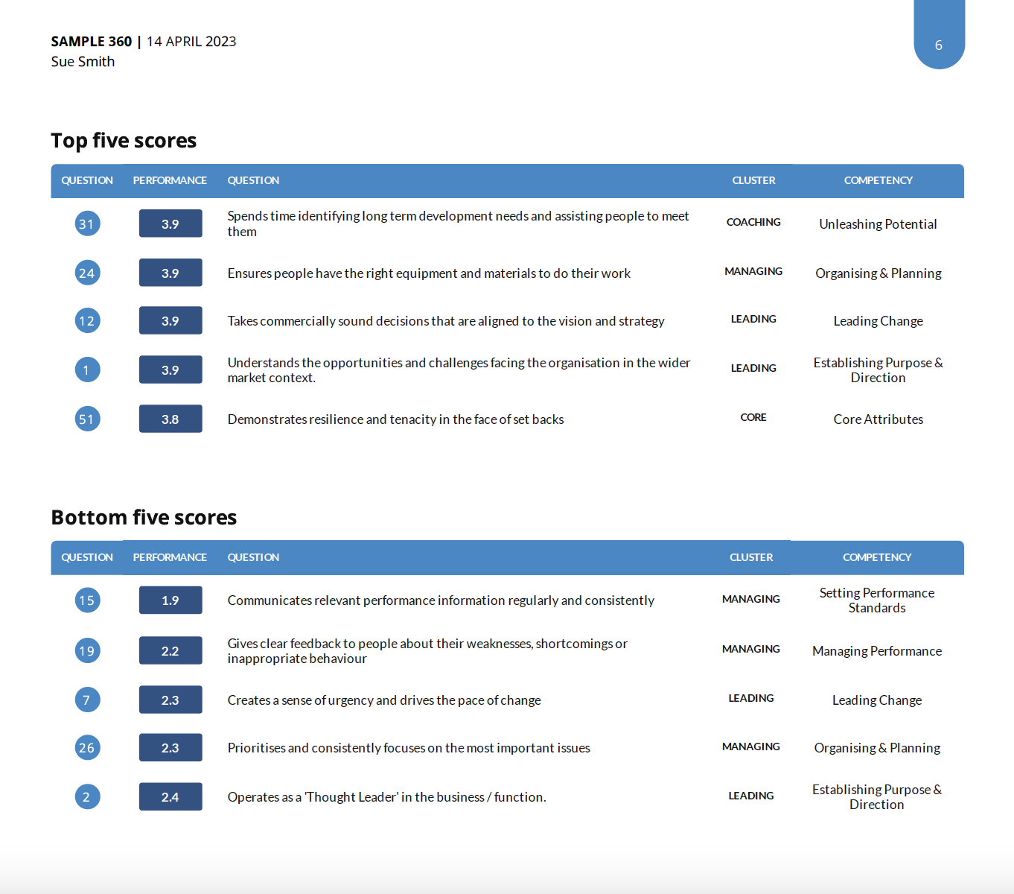1014x894 pixels.
Task: Click CLUSTER header in Top five scores table
Action: (x=753, y=180)
